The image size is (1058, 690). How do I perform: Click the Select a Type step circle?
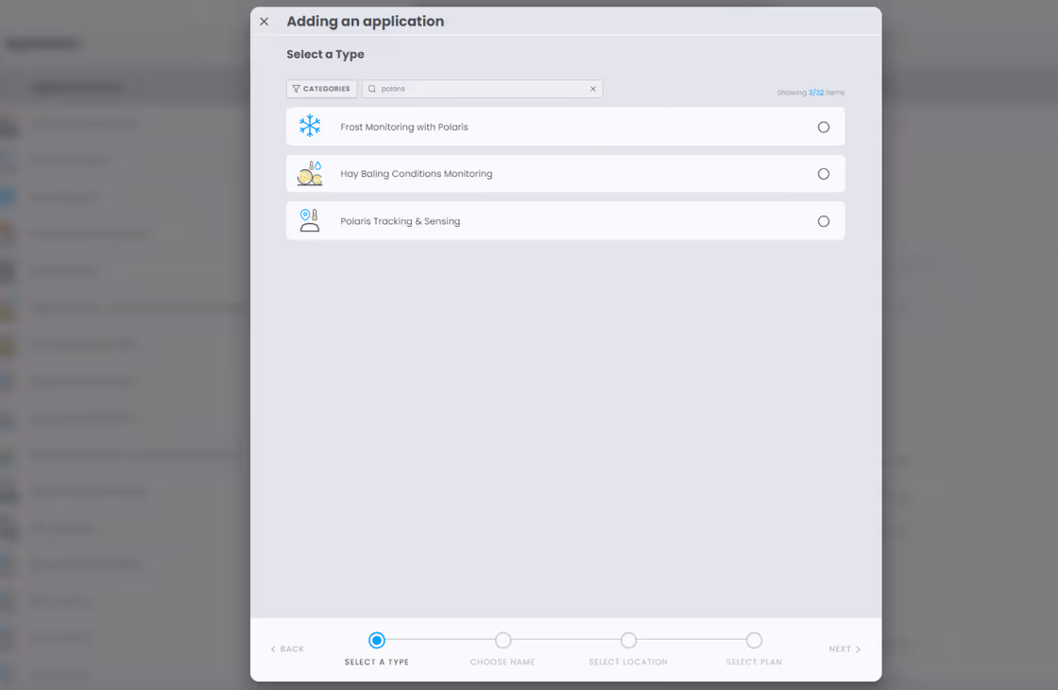click(377, 640)
